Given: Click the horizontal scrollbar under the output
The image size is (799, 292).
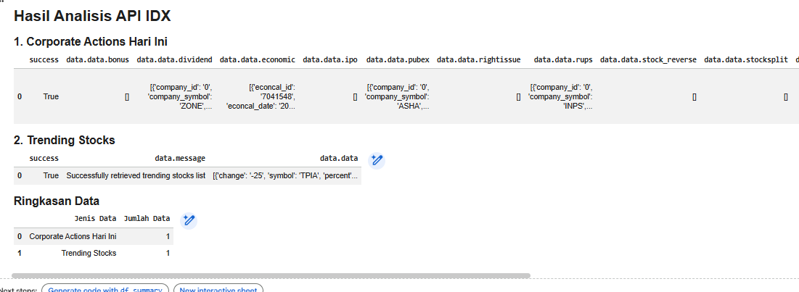Looking at the screenshot, I should pos(271,276).
